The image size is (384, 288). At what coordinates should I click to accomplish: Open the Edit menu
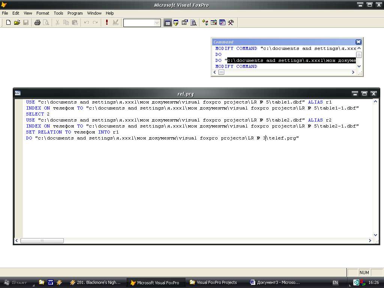(x=16, y=13)
